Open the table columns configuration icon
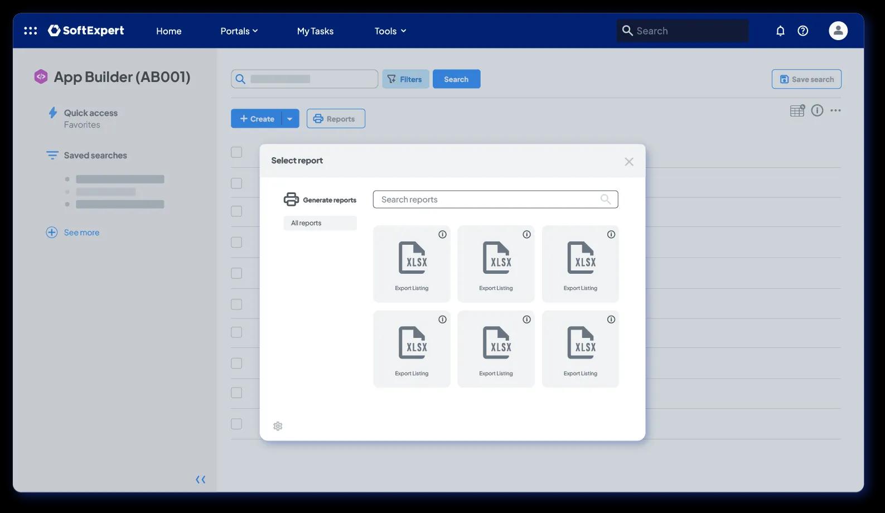 pos(797,110)
